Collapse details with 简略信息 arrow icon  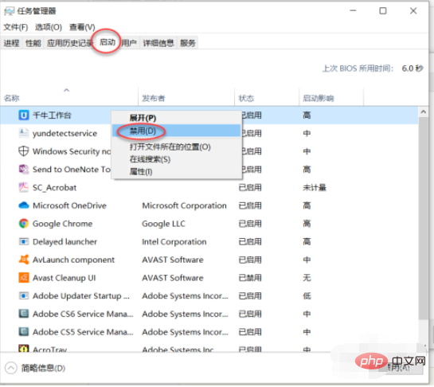[11, 368]
